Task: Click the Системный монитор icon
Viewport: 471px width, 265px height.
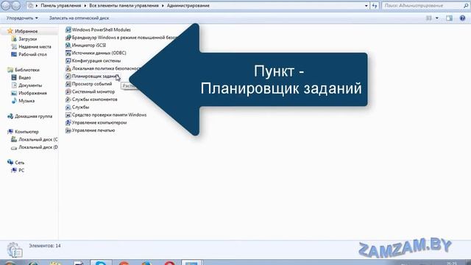Action: point(68,91)
